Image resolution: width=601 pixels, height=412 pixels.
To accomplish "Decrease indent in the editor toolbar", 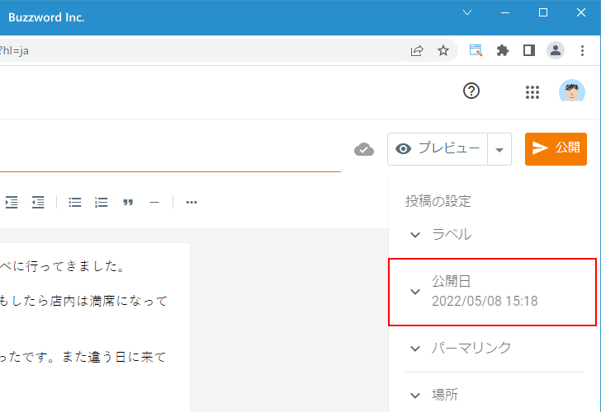I will [38, 203].
